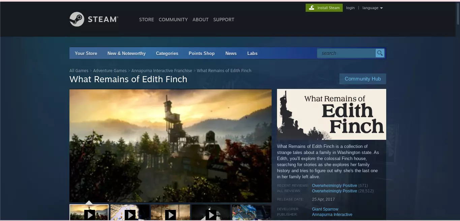
Task: Click the game description paragraph
Action: point(328,161)
